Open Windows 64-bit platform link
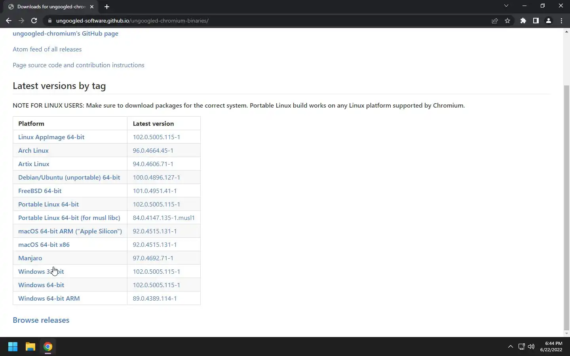 [41, 285]
